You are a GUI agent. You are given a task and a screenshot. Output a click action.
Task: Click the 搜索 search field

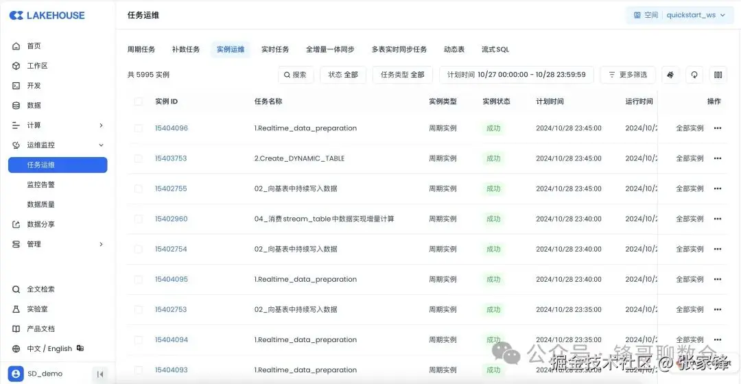point(296,75)
